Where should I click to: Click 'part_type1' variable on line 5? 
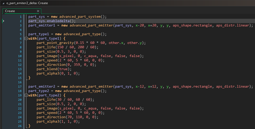(38, 34)
